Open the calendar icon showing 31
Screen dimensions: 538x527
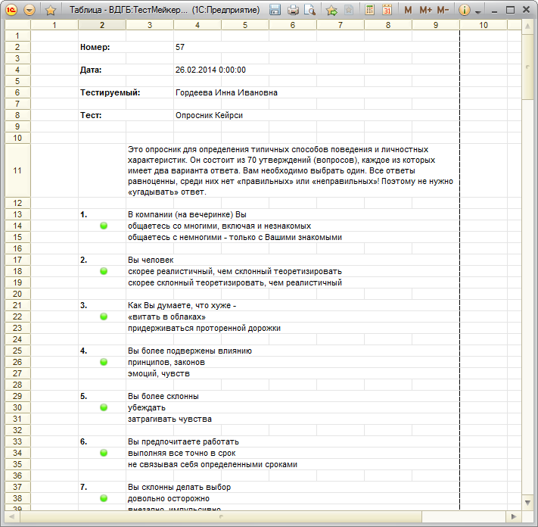pos(387,10)
